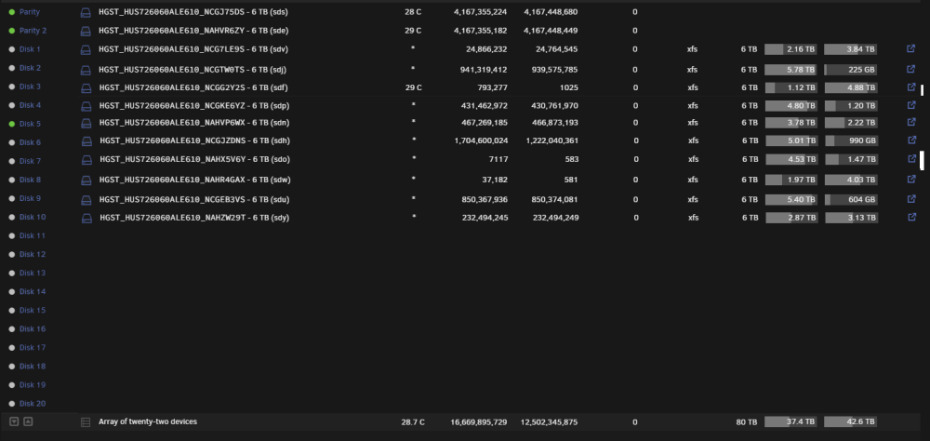
Task: Browse Disk 2 via its external link icon
Action: pos(911,69)
